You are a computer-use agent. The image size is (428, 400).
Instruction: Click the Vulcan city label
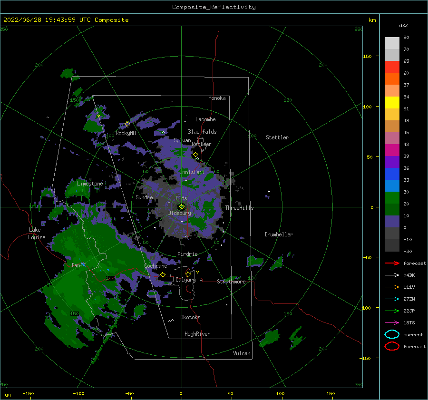242,353
